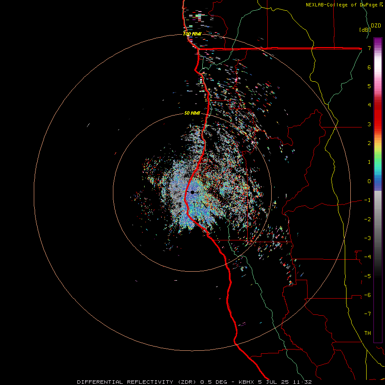Image resolution: width=385 pixels, height=385 pixels.
Task: Click the 4 dB legend value
Action: point(369,105)
